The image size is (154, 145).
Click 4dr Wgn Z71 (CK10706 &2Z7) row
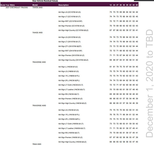(x=98, y=46)
